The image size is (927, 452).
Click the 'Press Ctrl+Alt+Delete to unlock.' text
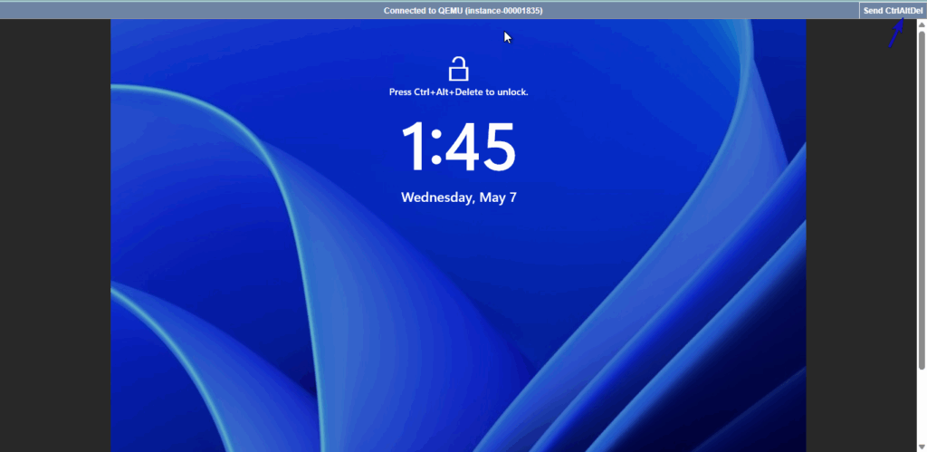[458, 92]
